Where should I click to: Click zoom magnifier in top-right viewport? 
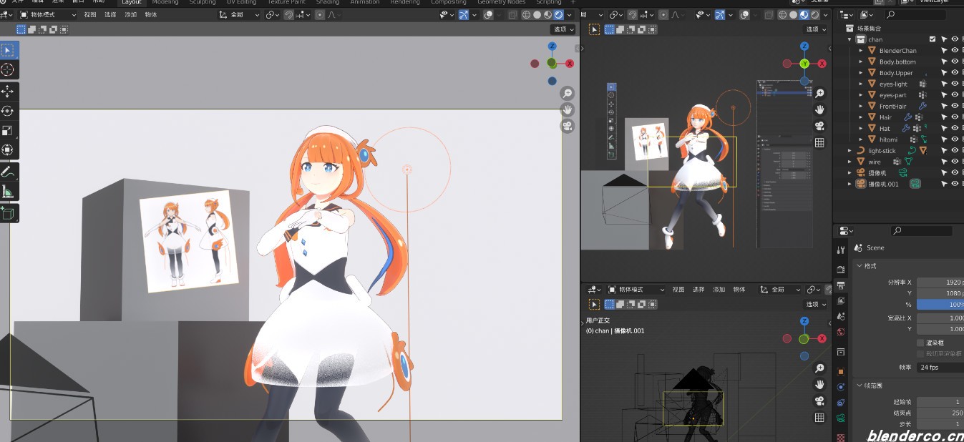click(x=819, y=94)
